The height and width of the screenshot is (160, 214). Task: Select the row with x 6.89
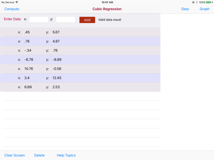80,87
